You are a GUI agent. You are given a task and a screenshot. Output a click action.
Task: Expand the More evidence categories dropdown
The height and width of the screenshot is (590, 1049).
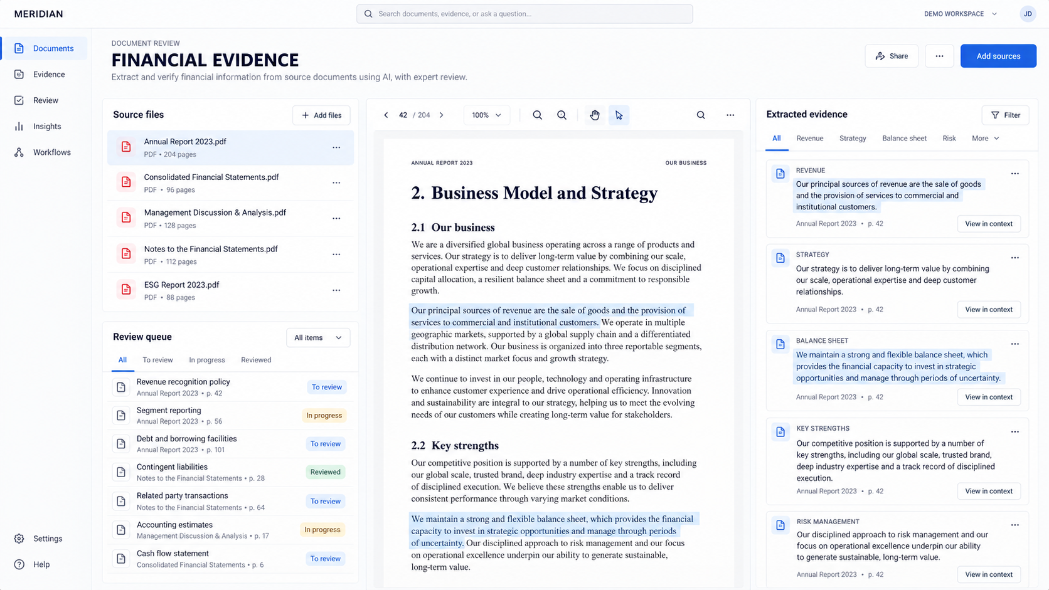point(985,139)
